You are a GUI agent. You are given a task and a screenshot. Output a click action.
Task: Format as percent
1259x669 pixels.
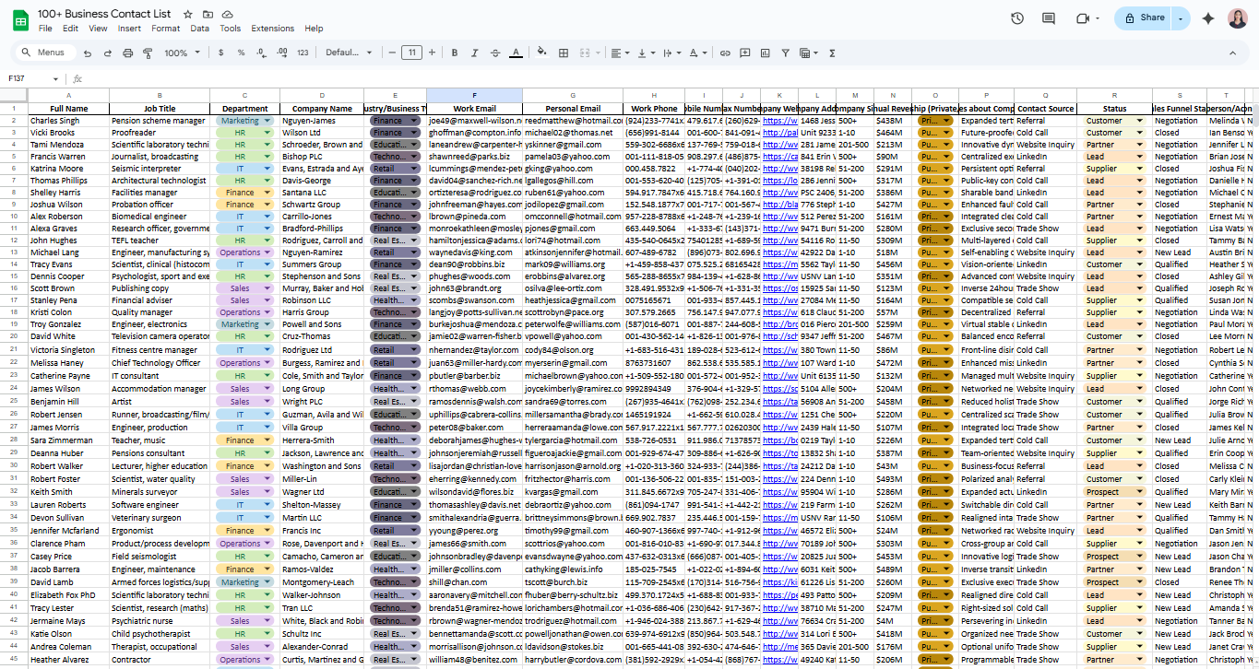[241, 53]
